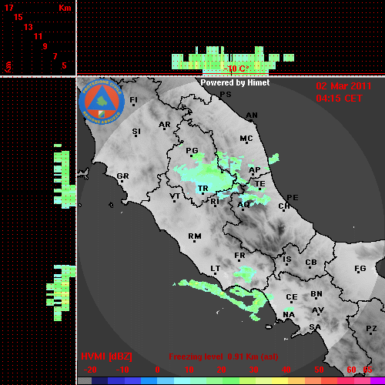Click the LT city label
Screen dimensions: 385x385
point(215,269)
